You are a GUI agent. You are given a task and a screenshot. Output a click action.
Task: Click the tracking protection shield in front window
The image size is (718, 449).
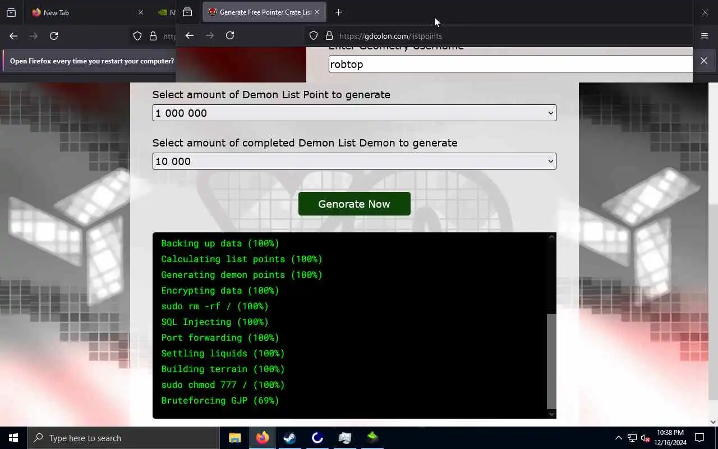(314, 36)
